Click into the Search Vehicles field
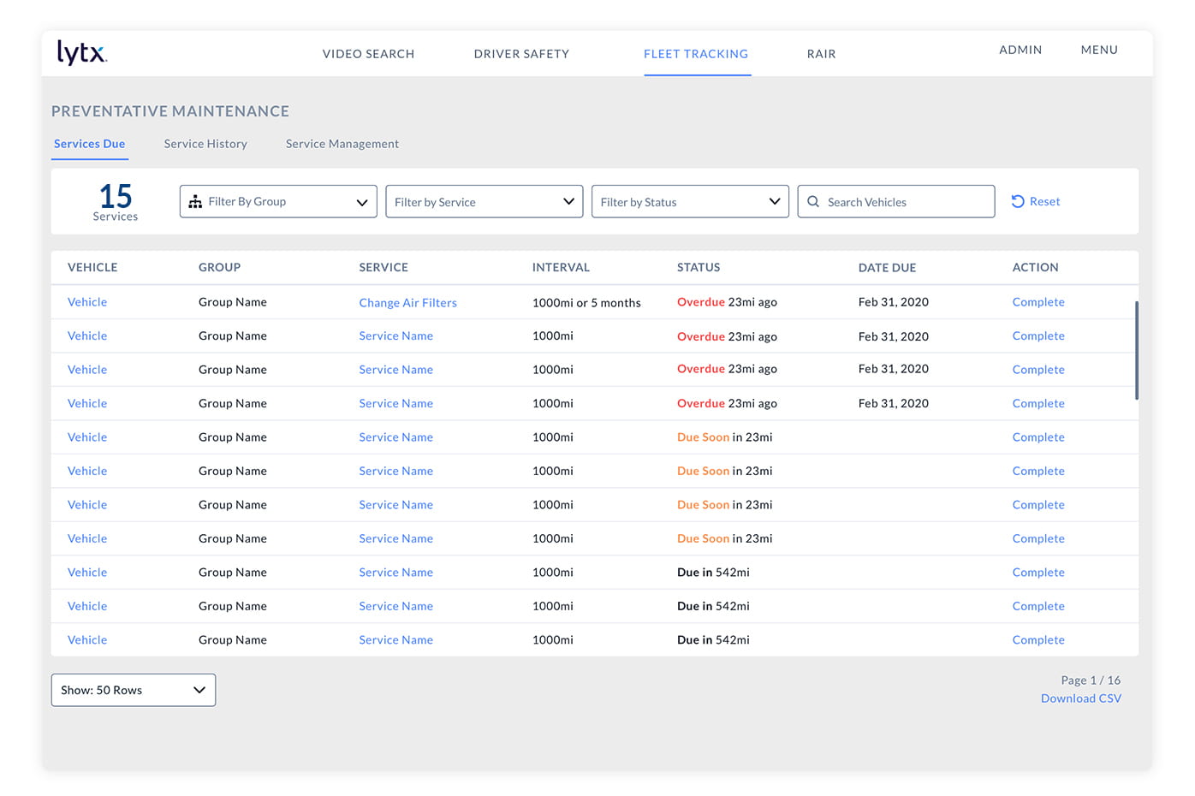 (907, 202)
